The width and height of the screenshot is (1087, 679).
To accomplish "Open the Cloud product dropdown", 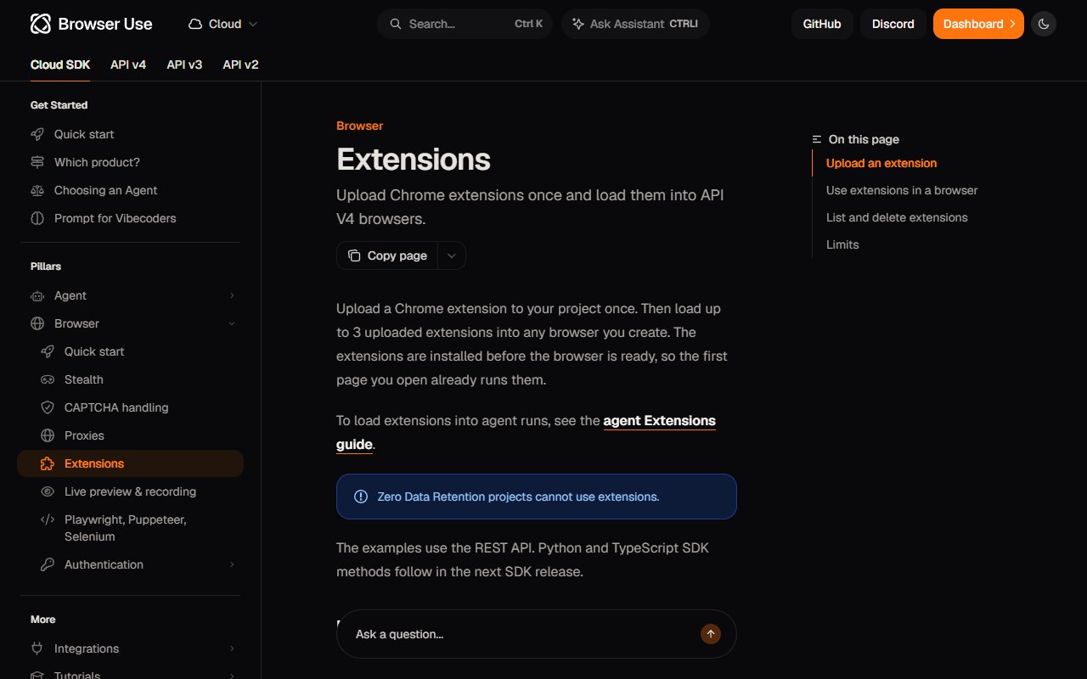I will click(x=223, y=24).
